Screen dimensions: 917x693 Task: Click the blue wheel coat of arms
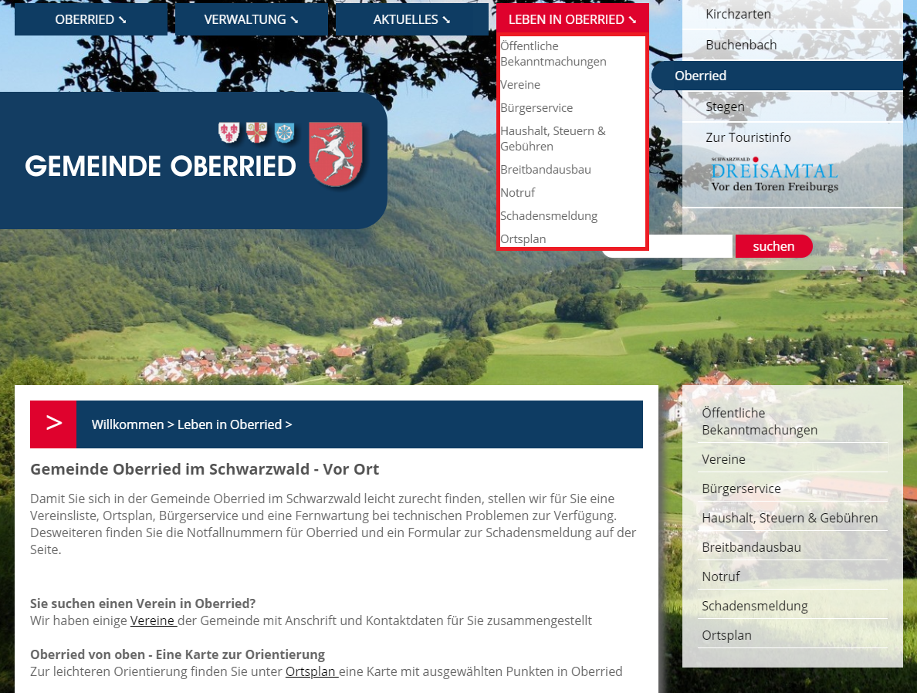coord(284,133)
